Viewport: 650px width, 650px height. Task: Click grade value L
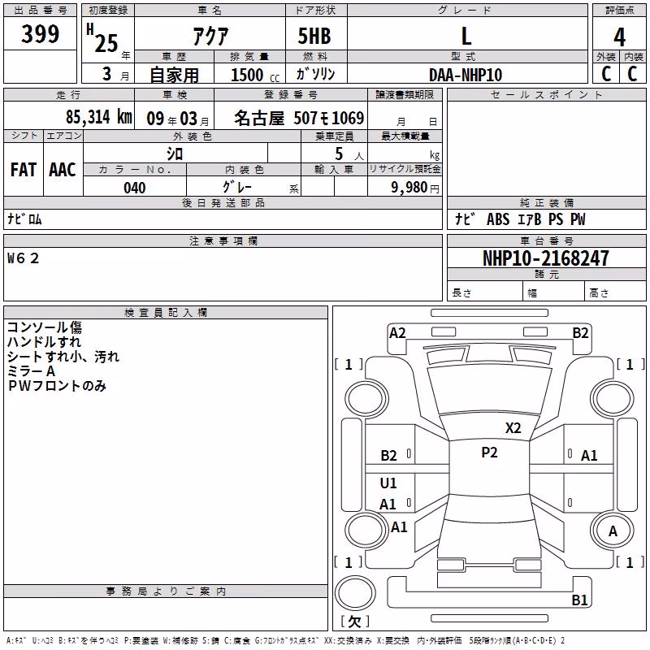click(466, 36)
